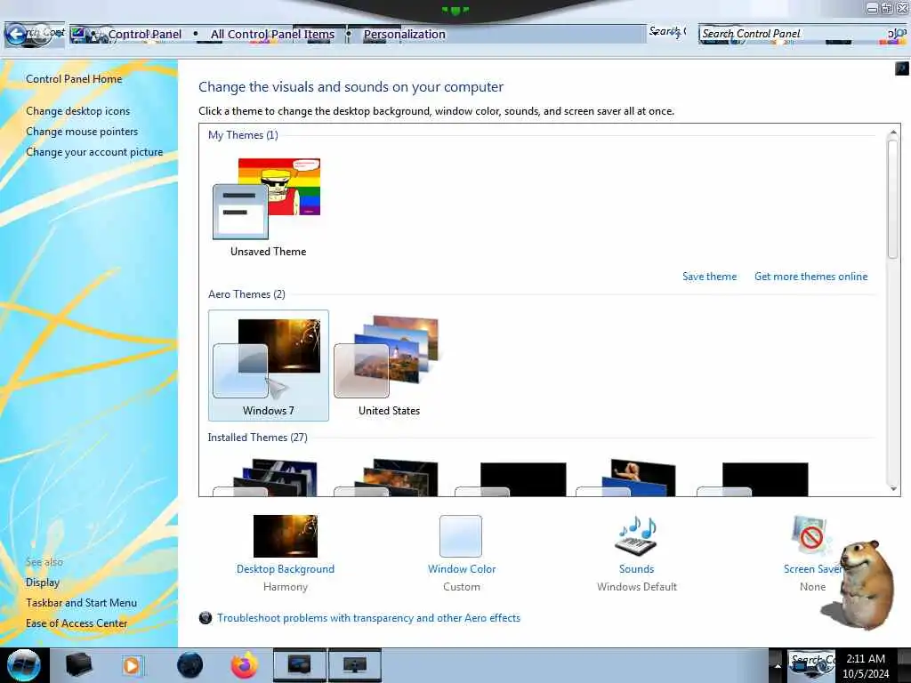Click the Sounds keyboard and notes icon
The width and height of the screenshot is (911, 683).
click(637, 535)
